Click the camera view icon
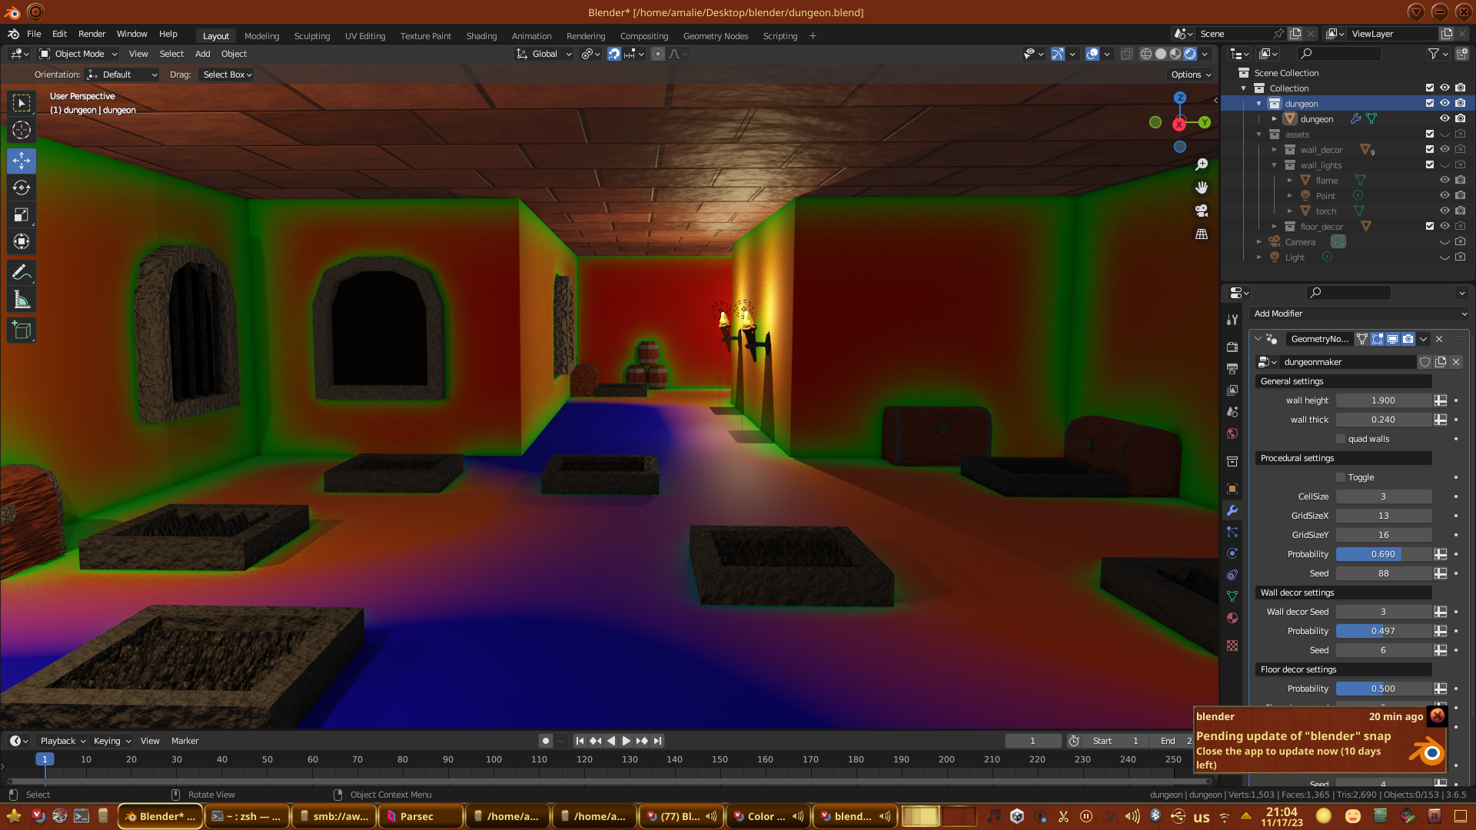The height and width of the screenshot is (830, 1476). 1202,211
